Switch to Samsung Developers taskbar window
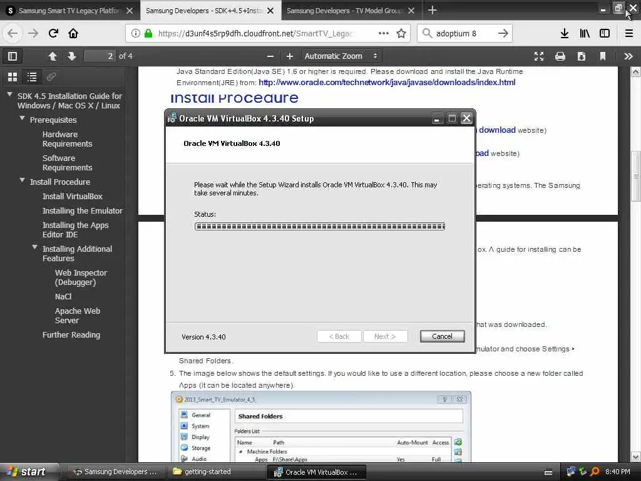This screenshot has height=481, width=641. click(x=115, y=472)
